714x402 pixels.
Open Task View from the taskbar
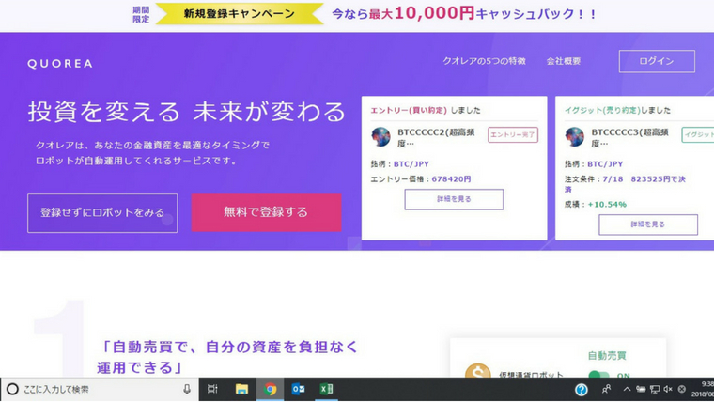click(x=212, y=389)
